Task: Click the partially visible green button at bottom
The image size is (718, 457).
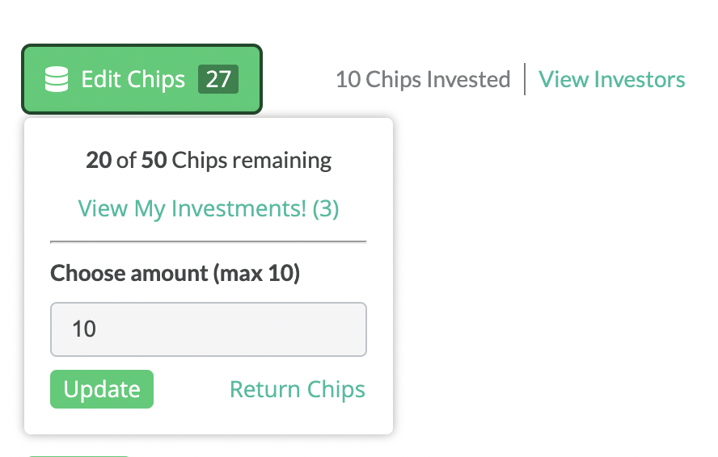Action: [78, 455]
